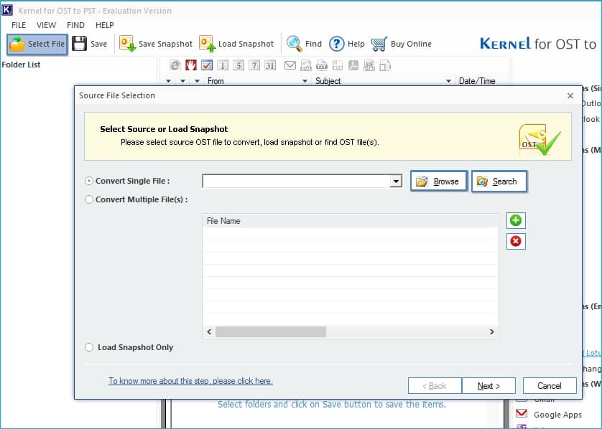The height and width of the screenshot is (429, 602).
Task: Click the Date/Time column header
Action: click(x=477, y=81)
